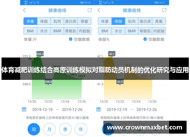Go back from right 健康曲线 screen
The width and height of the screenshot is (190, 137).
(x=99, y=10)
